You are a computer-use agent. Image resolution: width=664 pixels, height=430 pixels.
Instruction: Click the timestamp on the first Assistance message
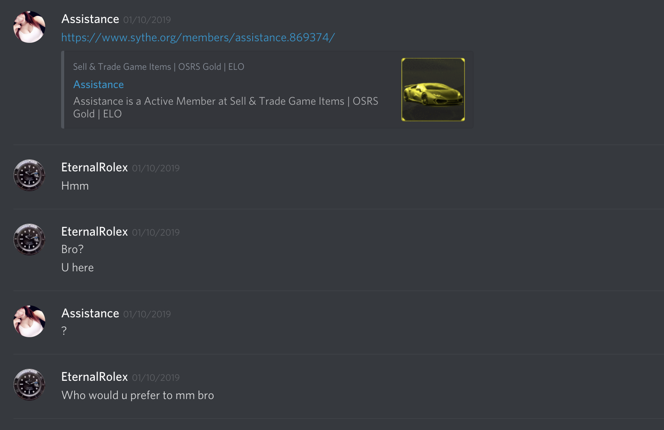tap(147, 20)
